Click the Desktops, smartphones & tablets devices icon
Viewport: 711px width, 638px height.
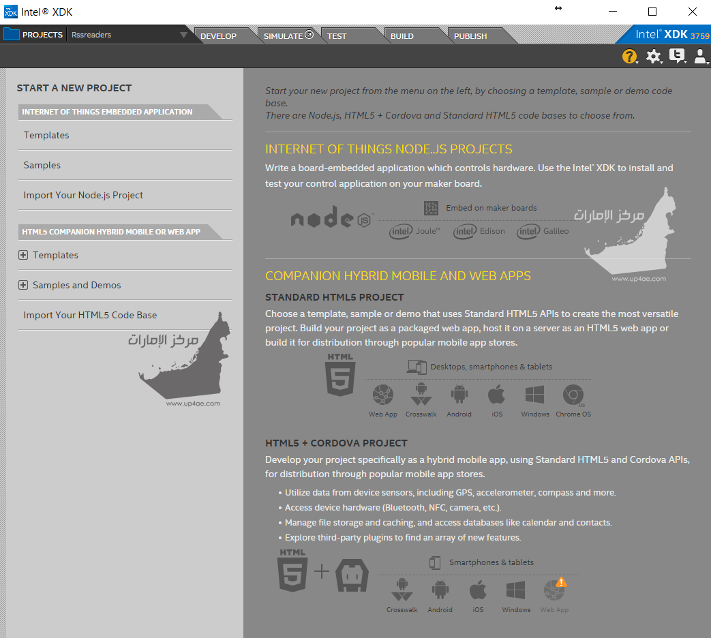[417, 367]
